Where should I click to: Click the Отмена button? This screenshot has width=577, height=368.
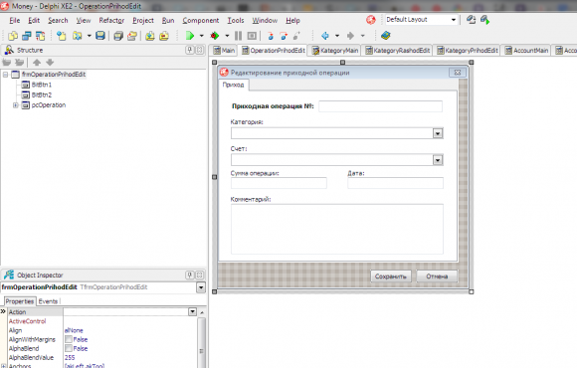point(437,276)
